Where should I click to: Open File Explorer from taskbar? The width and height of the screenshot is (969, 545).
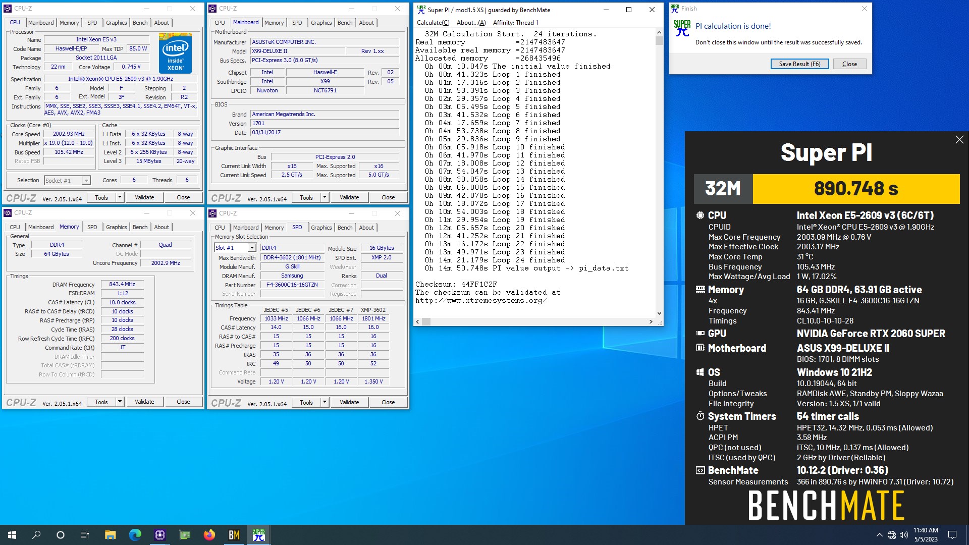(x=110, y=535)
